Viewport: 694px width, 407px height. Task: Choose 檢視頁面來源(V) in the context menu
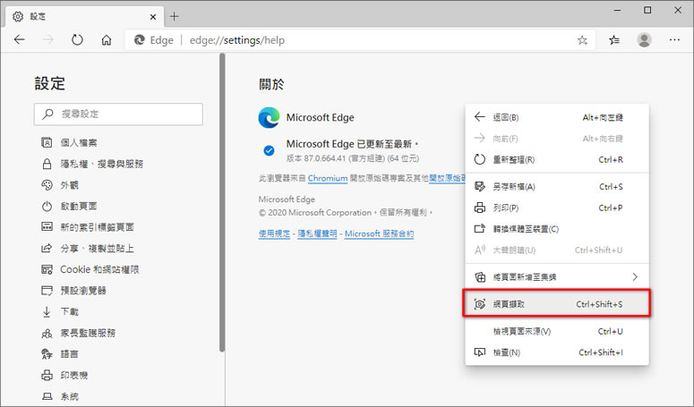tap(557, 332)
